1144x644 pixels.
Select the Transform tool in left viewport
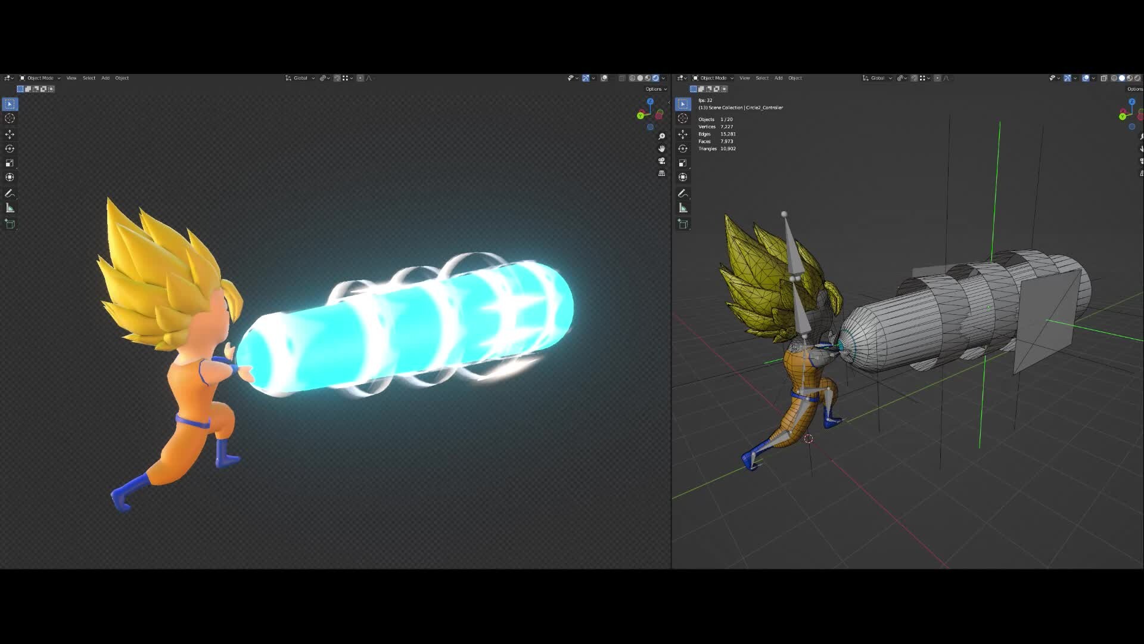coord(10,177)
